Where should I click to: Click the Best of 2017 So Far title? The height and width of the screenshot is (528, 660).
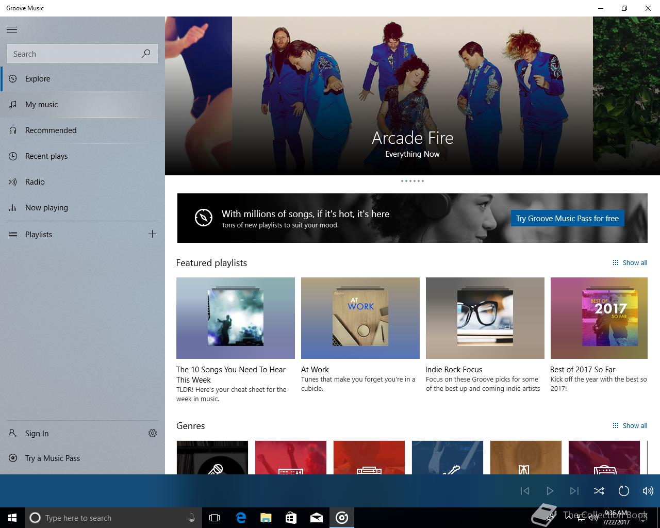tap(583, 370)
